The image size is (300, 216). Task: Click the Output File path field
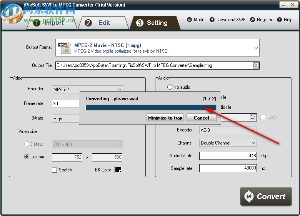coord(154,65)
